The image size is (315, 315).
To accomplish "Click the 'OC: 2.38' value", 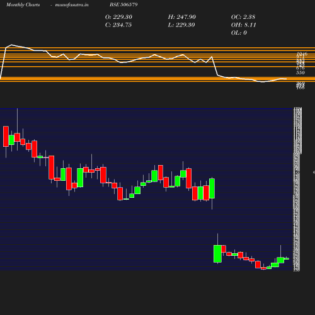I will click(x=243, y=17).
